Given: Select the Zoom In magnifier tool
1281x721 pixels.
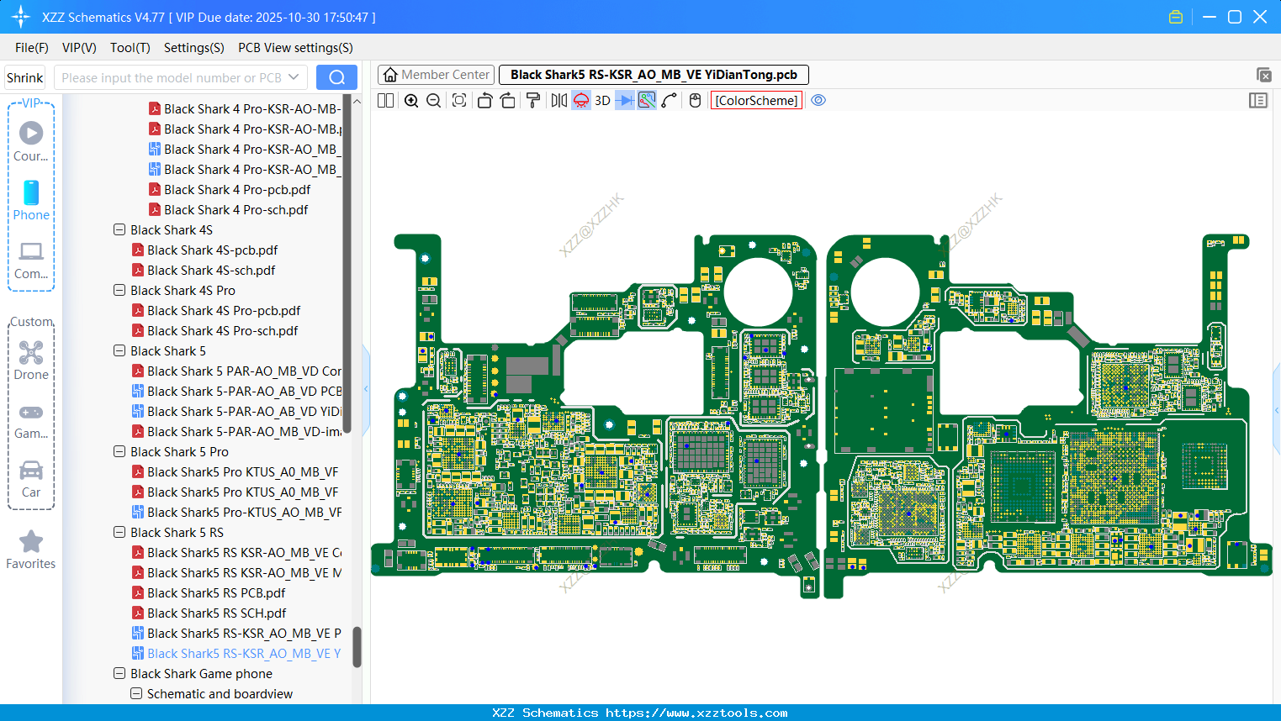Looking at the screenshot, I should point(411,100).
